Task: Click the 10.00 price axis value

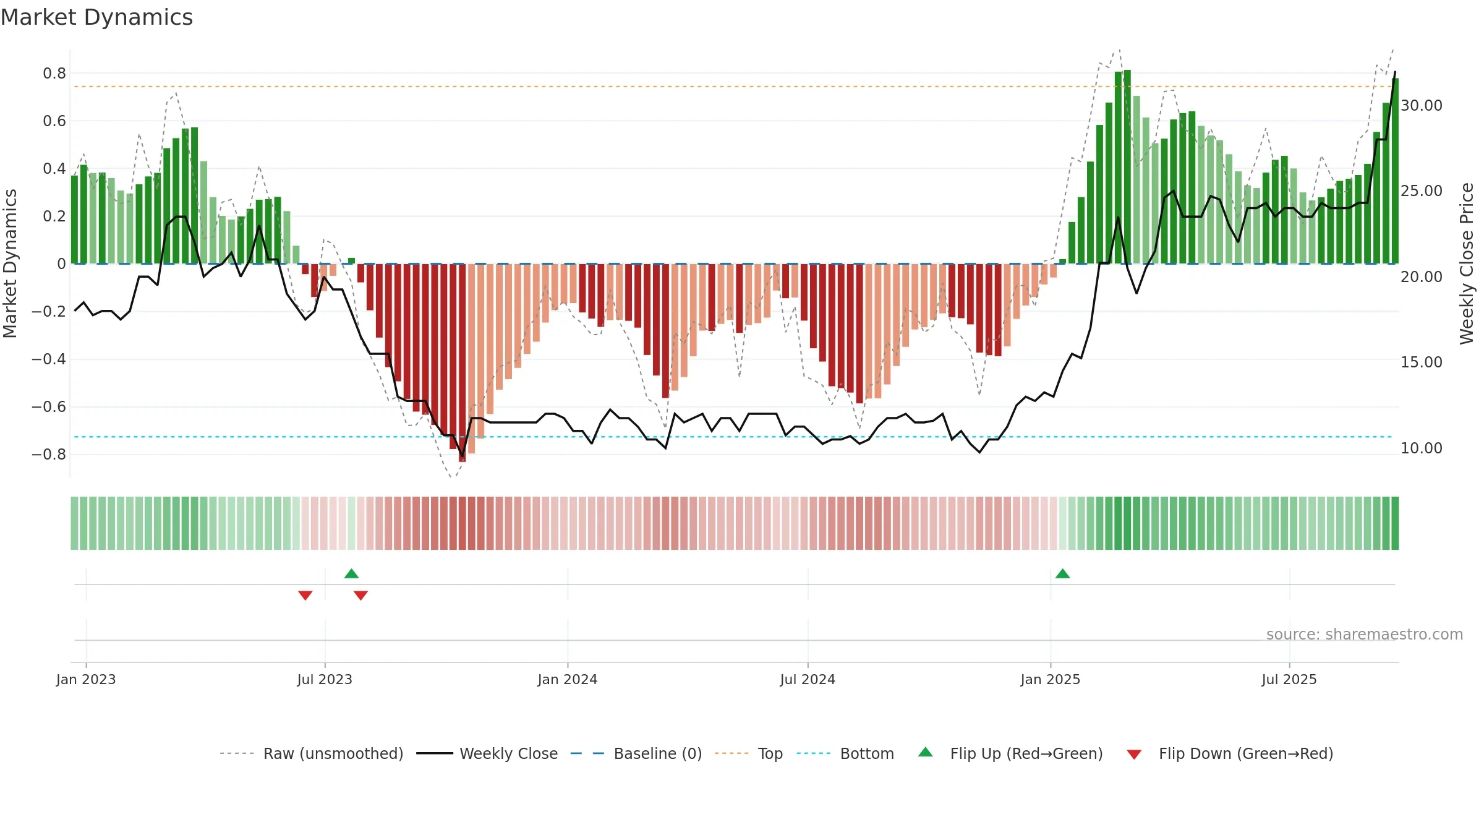Action: coord(1422,448)
